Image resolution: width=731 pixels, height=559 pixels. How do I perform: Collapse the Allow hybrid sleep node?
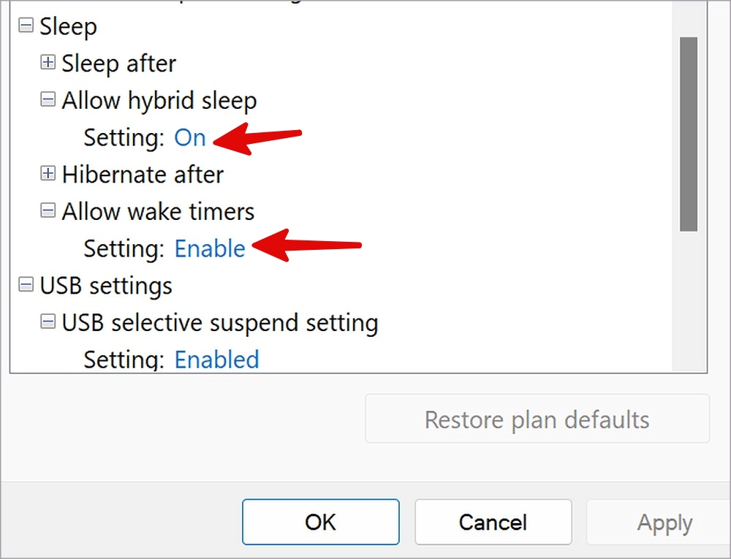(48, 99)
